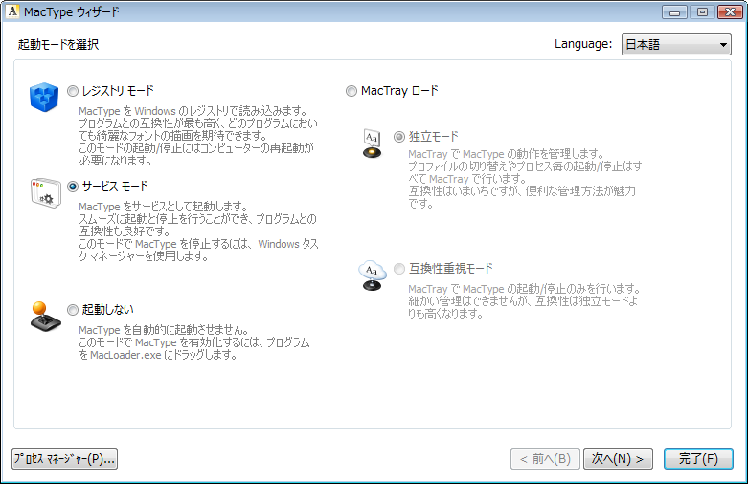Open the Language dropdown showing 日本語
Viewport: 748px width, 484px height.
pyautogui.click(x=676, y=45)
